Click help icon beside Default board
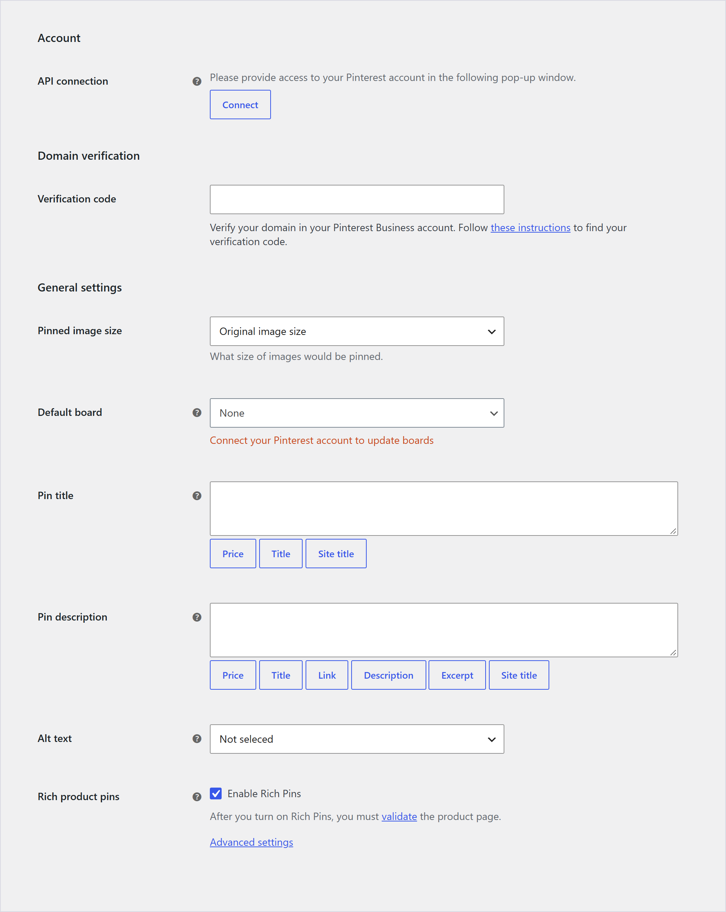The image size is (726, 912). pyautogui.click(x=197, y=413)
